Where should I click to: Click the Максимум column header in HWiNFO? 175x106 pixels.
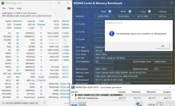(151, 92)
